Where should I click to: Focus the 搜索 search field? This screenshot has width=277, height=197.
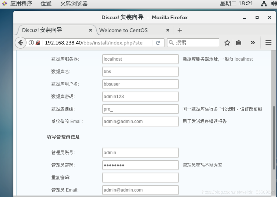coord(193,43)
